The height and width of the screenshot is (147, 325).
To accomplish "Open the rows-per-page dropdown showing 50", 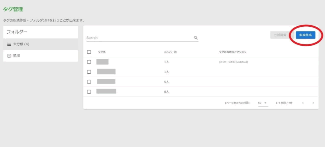I will (263, 103).
